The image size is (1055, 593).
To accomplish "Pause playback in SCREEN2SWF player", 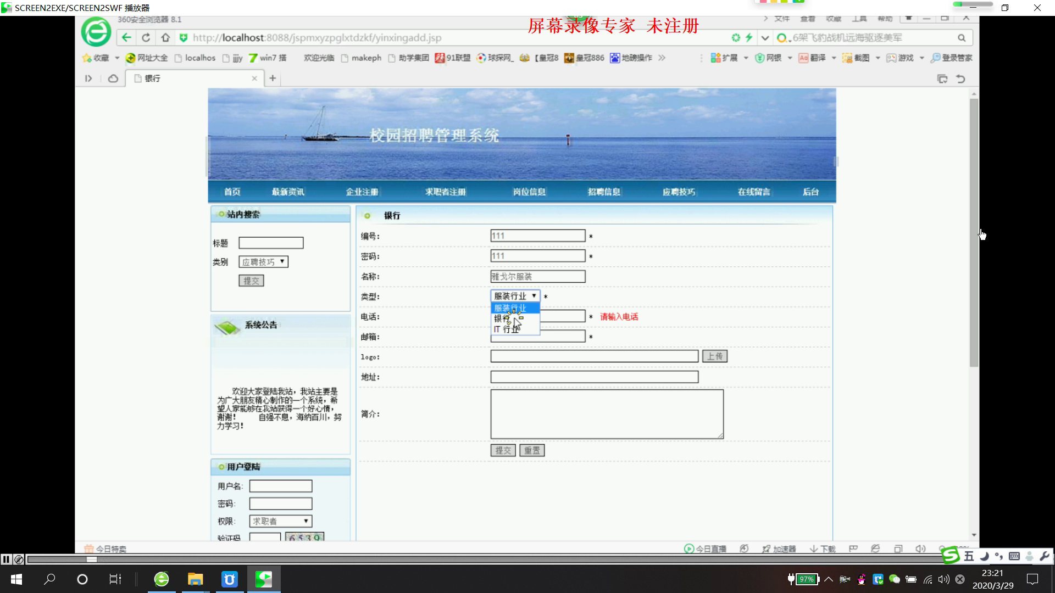I will pyautogui.click(x=6, y=560).
